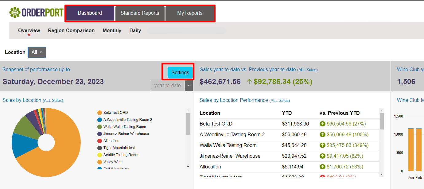Click the Beta Test ORD legend swatch
The image size is (424, 189).
point(99,113)
